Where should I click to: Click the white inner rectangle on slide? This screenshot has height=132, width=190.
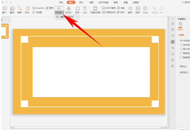(x=91, y=72)
